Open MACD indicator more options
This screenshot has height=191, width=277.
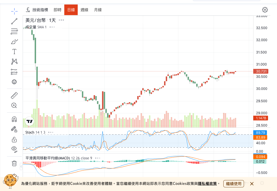(x=98, y=158)
